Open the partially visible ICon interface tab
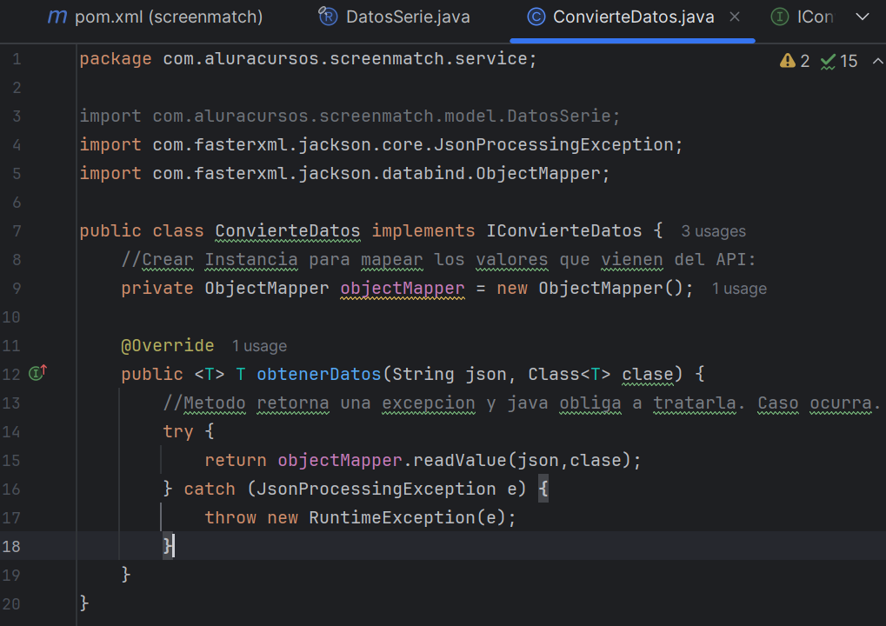This screenshot has width=886, height=626. coord(803,17)
